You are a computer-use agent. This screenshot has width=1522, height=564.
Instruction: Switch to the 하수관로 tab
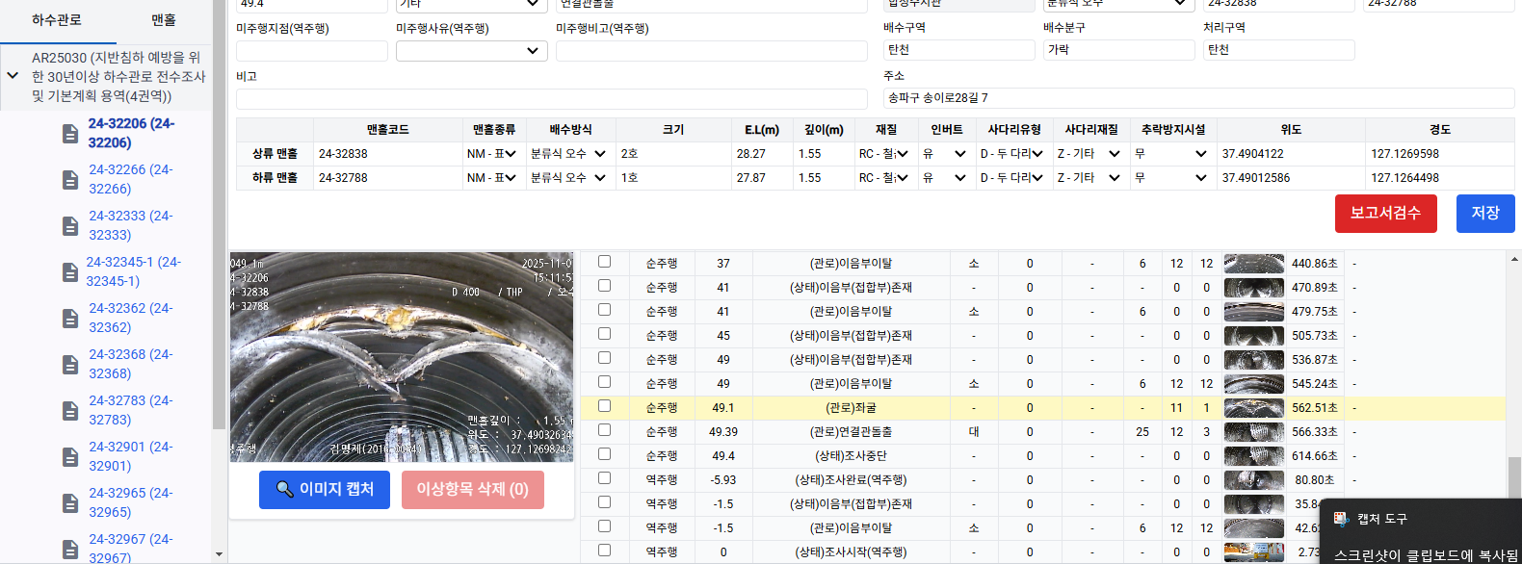[57, 20]
